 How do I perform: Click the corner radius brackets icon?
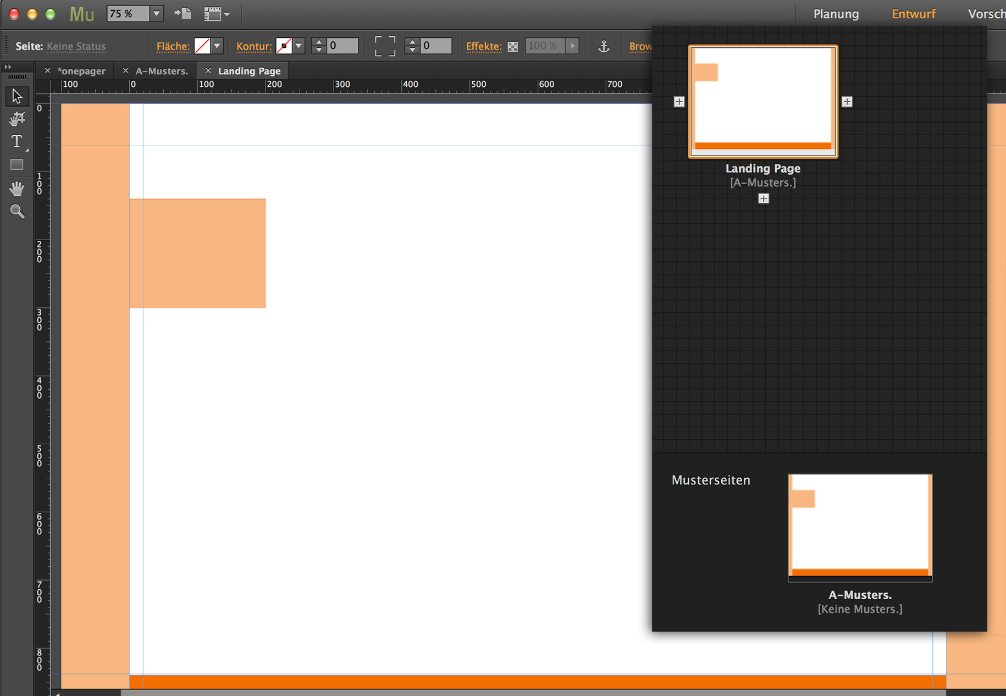click(x=385, y=46)
